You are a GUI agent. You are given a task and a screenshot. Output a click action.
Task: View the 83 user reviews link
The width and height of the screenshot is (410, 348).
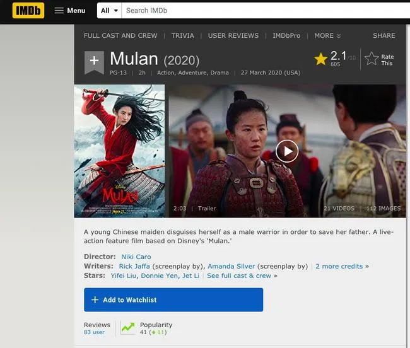[95, 332]
